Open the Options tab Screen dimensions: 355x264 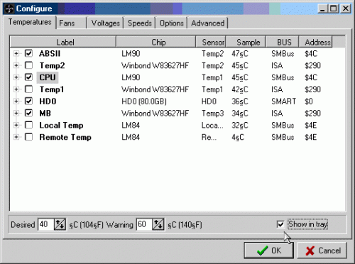point(172,23)
